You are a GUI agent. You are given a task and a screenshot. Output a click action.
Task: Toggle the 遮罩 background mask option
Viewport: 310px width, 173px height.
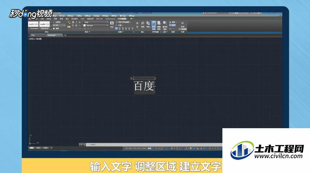[x=56, y=28]
